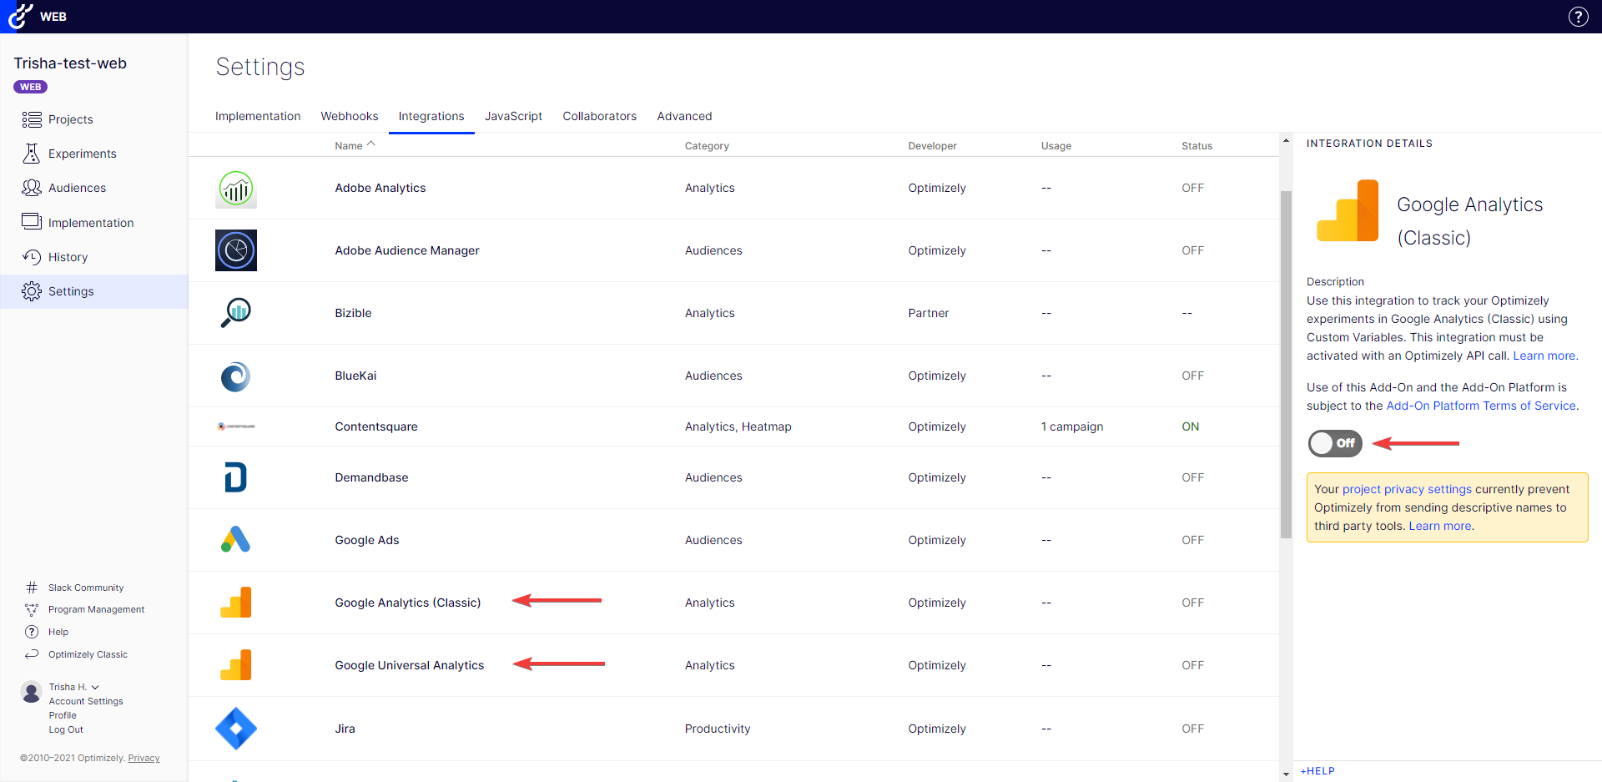Click the +HELP link

point(1317,771)
